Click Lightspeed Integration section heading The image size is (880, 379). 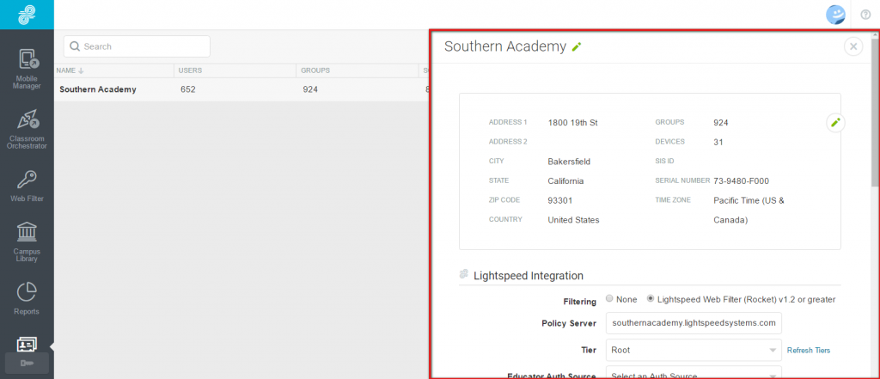point(529,276)
